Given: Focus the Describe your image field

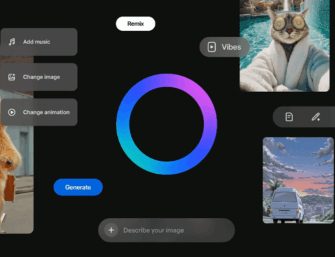Looking at the screenshot, I should click(167, 230).
